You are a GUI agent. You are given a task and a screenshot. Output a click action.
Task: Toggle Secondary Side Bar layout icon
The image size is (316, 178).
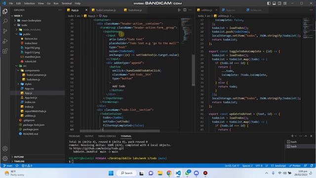click(x=279, y=3)
